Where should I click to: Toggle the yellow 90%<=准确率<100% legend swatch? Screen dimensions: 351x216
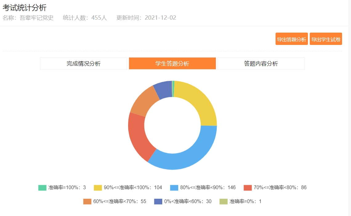(x=98, y=188)
